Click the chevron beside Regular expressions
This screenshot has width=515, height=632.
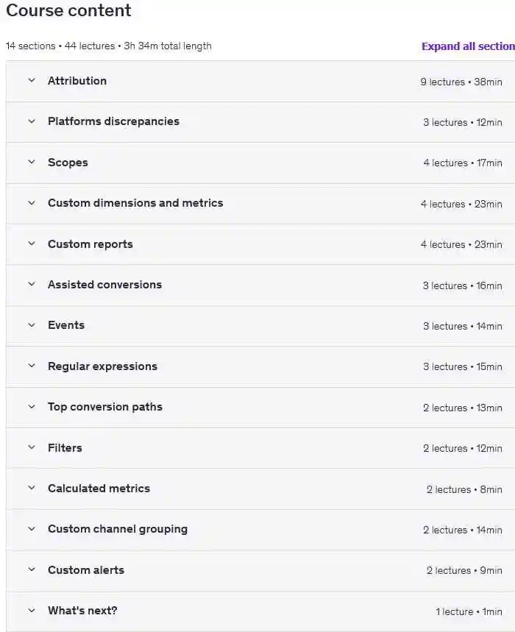32,366
